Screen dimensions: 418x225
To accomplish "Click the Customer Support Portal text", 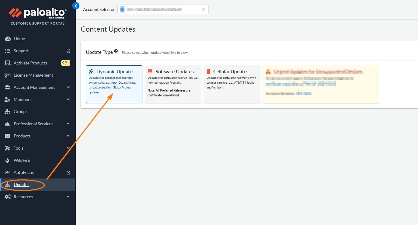I will pos(37,23).
